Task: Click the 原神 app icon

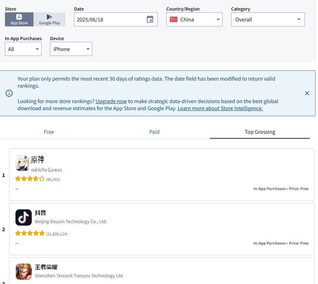Action: coord(23,163)
